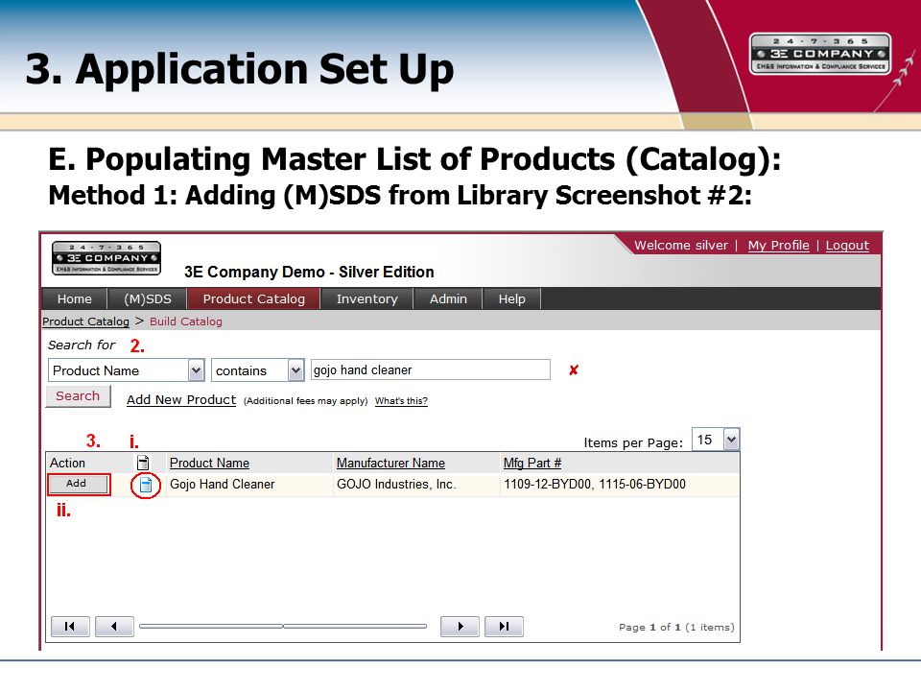Open the Help menu tab
The width and height of the screenshot is (921, 691).
[x=511, y=299]
